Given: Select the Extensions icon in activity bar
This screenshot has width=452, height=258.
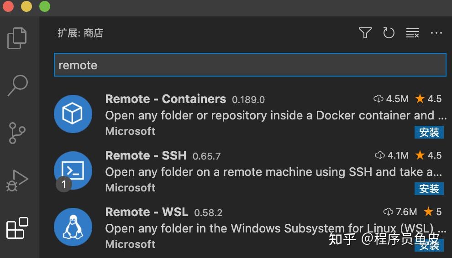Looking at the screenshot, I should [x=17, y=228].
